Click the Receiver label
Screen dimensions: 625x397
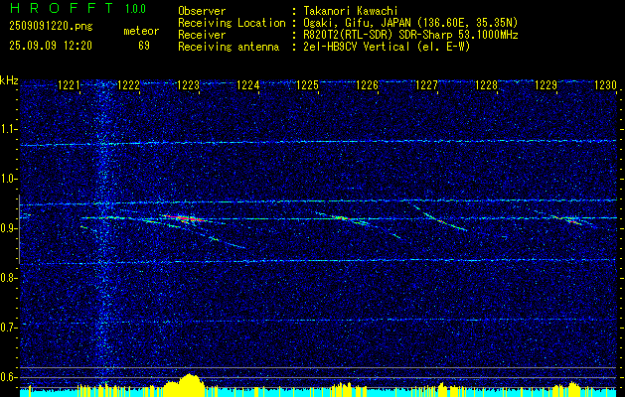(x=202, y=35)
